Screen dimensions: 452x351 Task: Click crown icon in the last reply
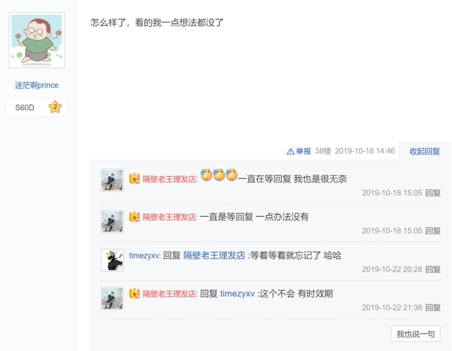point(134,294)
